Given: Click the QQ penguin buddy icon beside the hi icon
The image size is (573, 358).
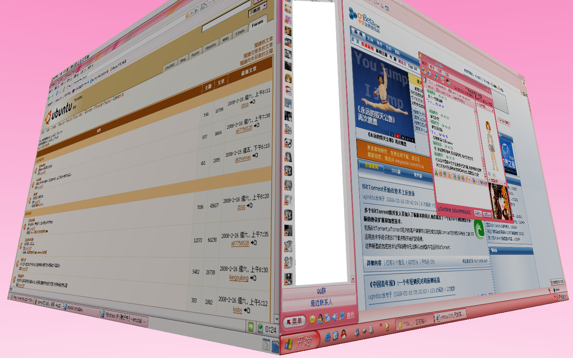Looking at the screenshot, I should 320,318.
